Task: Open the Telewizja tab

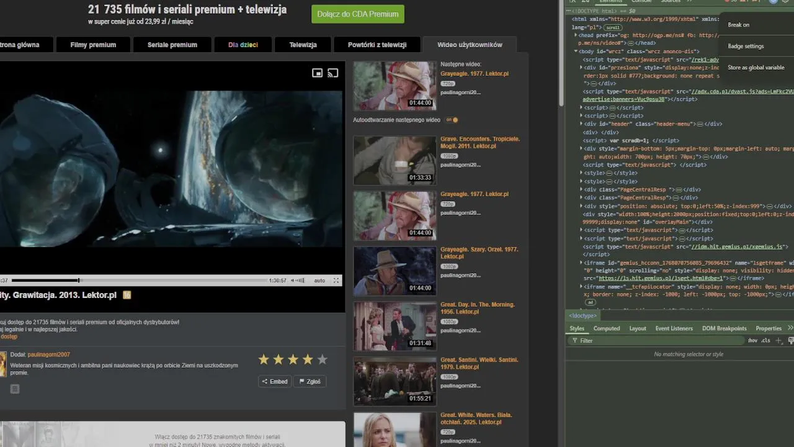Action: [x=303, y=45]
